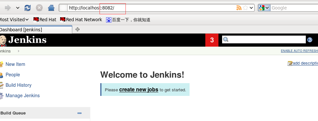Click the Jenkins logo in the header

(x=23, y=40)
